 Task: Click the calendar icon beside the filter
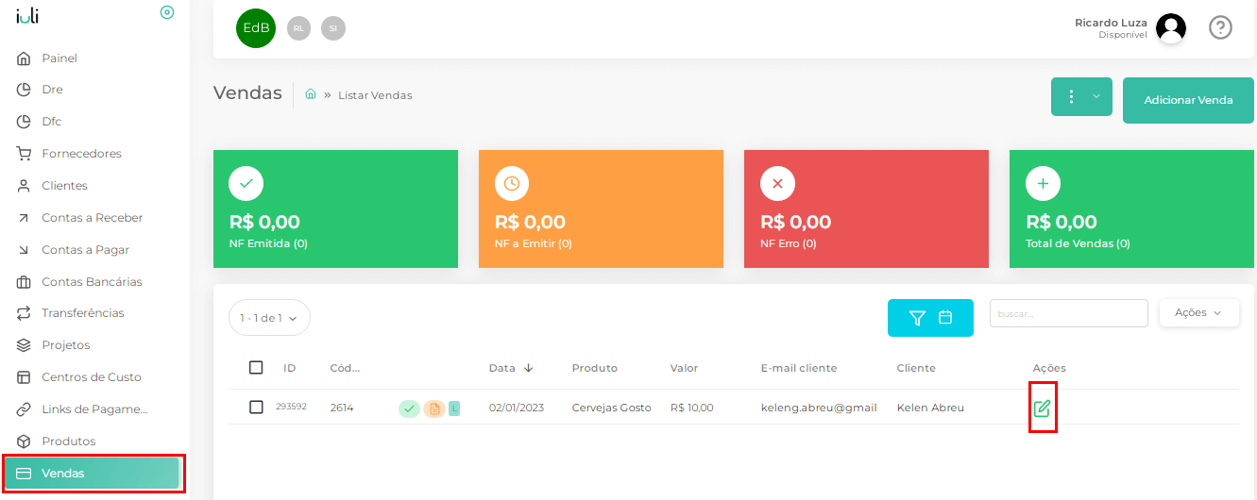945,318
